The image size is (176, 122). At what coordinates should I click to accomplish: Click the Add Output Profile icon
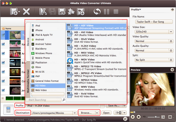tap(81, 12)
